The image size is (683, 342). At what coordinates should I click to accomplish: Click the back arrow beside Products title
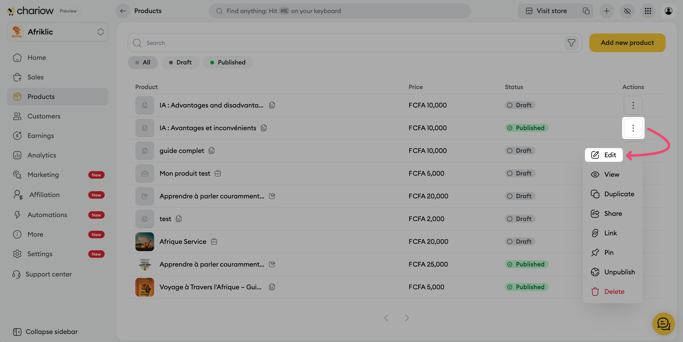coord(123,11)
